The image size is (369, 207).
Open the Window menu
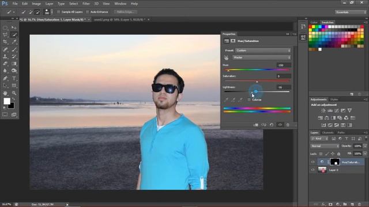coord(121,4)
